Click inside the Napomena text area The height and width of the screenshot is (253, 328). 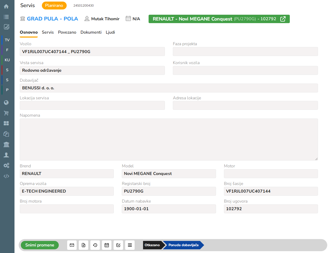click(169, 140)
